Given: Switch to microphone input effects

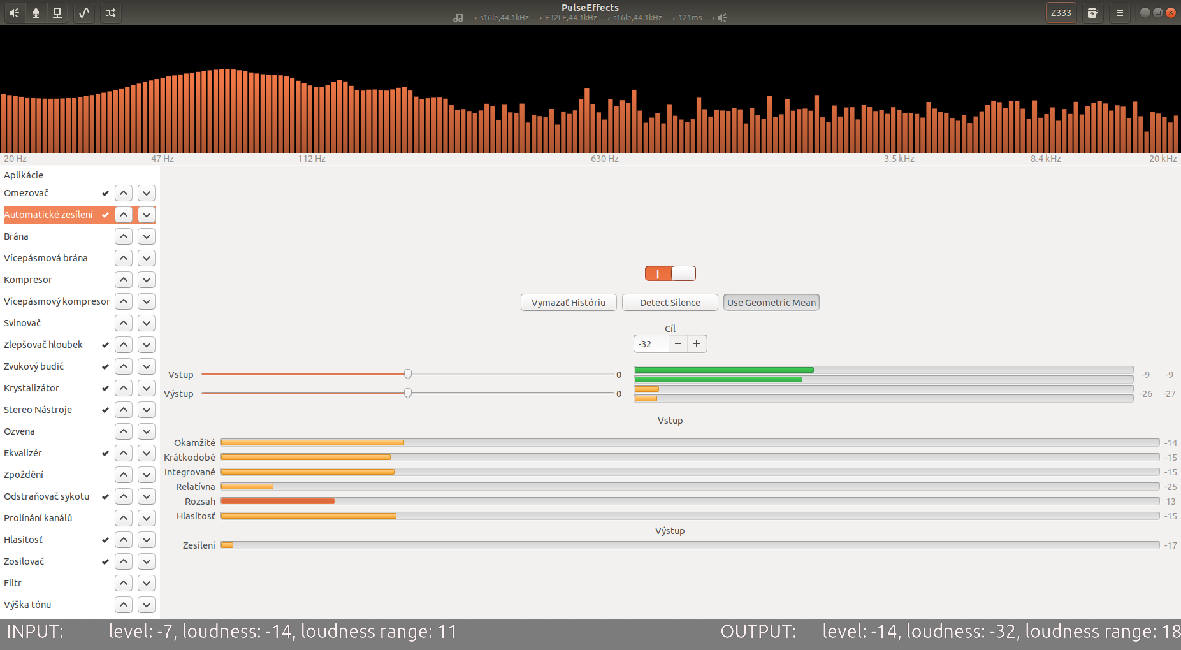Looking at the screenshot, I should coord(36,13).
